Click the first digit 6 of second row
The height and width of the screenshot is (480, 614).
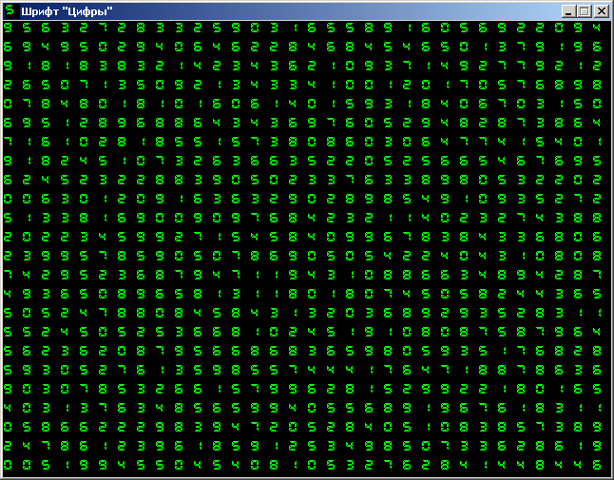[8, 48]
